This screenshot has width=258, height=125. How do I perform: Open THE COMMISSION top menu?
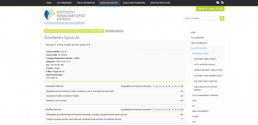click(x=64, y=3)
